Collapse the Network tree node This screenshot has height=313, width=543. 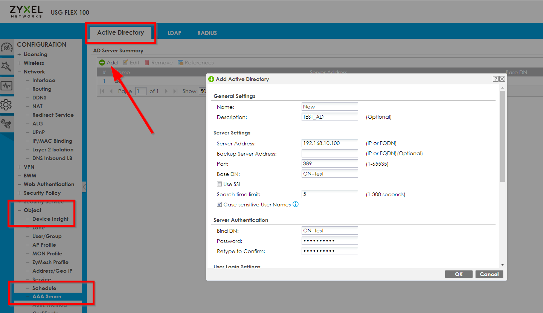coord(19,72)
